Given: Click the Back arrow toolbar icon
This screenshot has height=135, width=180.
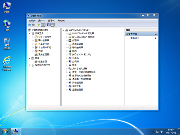Looking at the screenshot, I should (29, 25).
